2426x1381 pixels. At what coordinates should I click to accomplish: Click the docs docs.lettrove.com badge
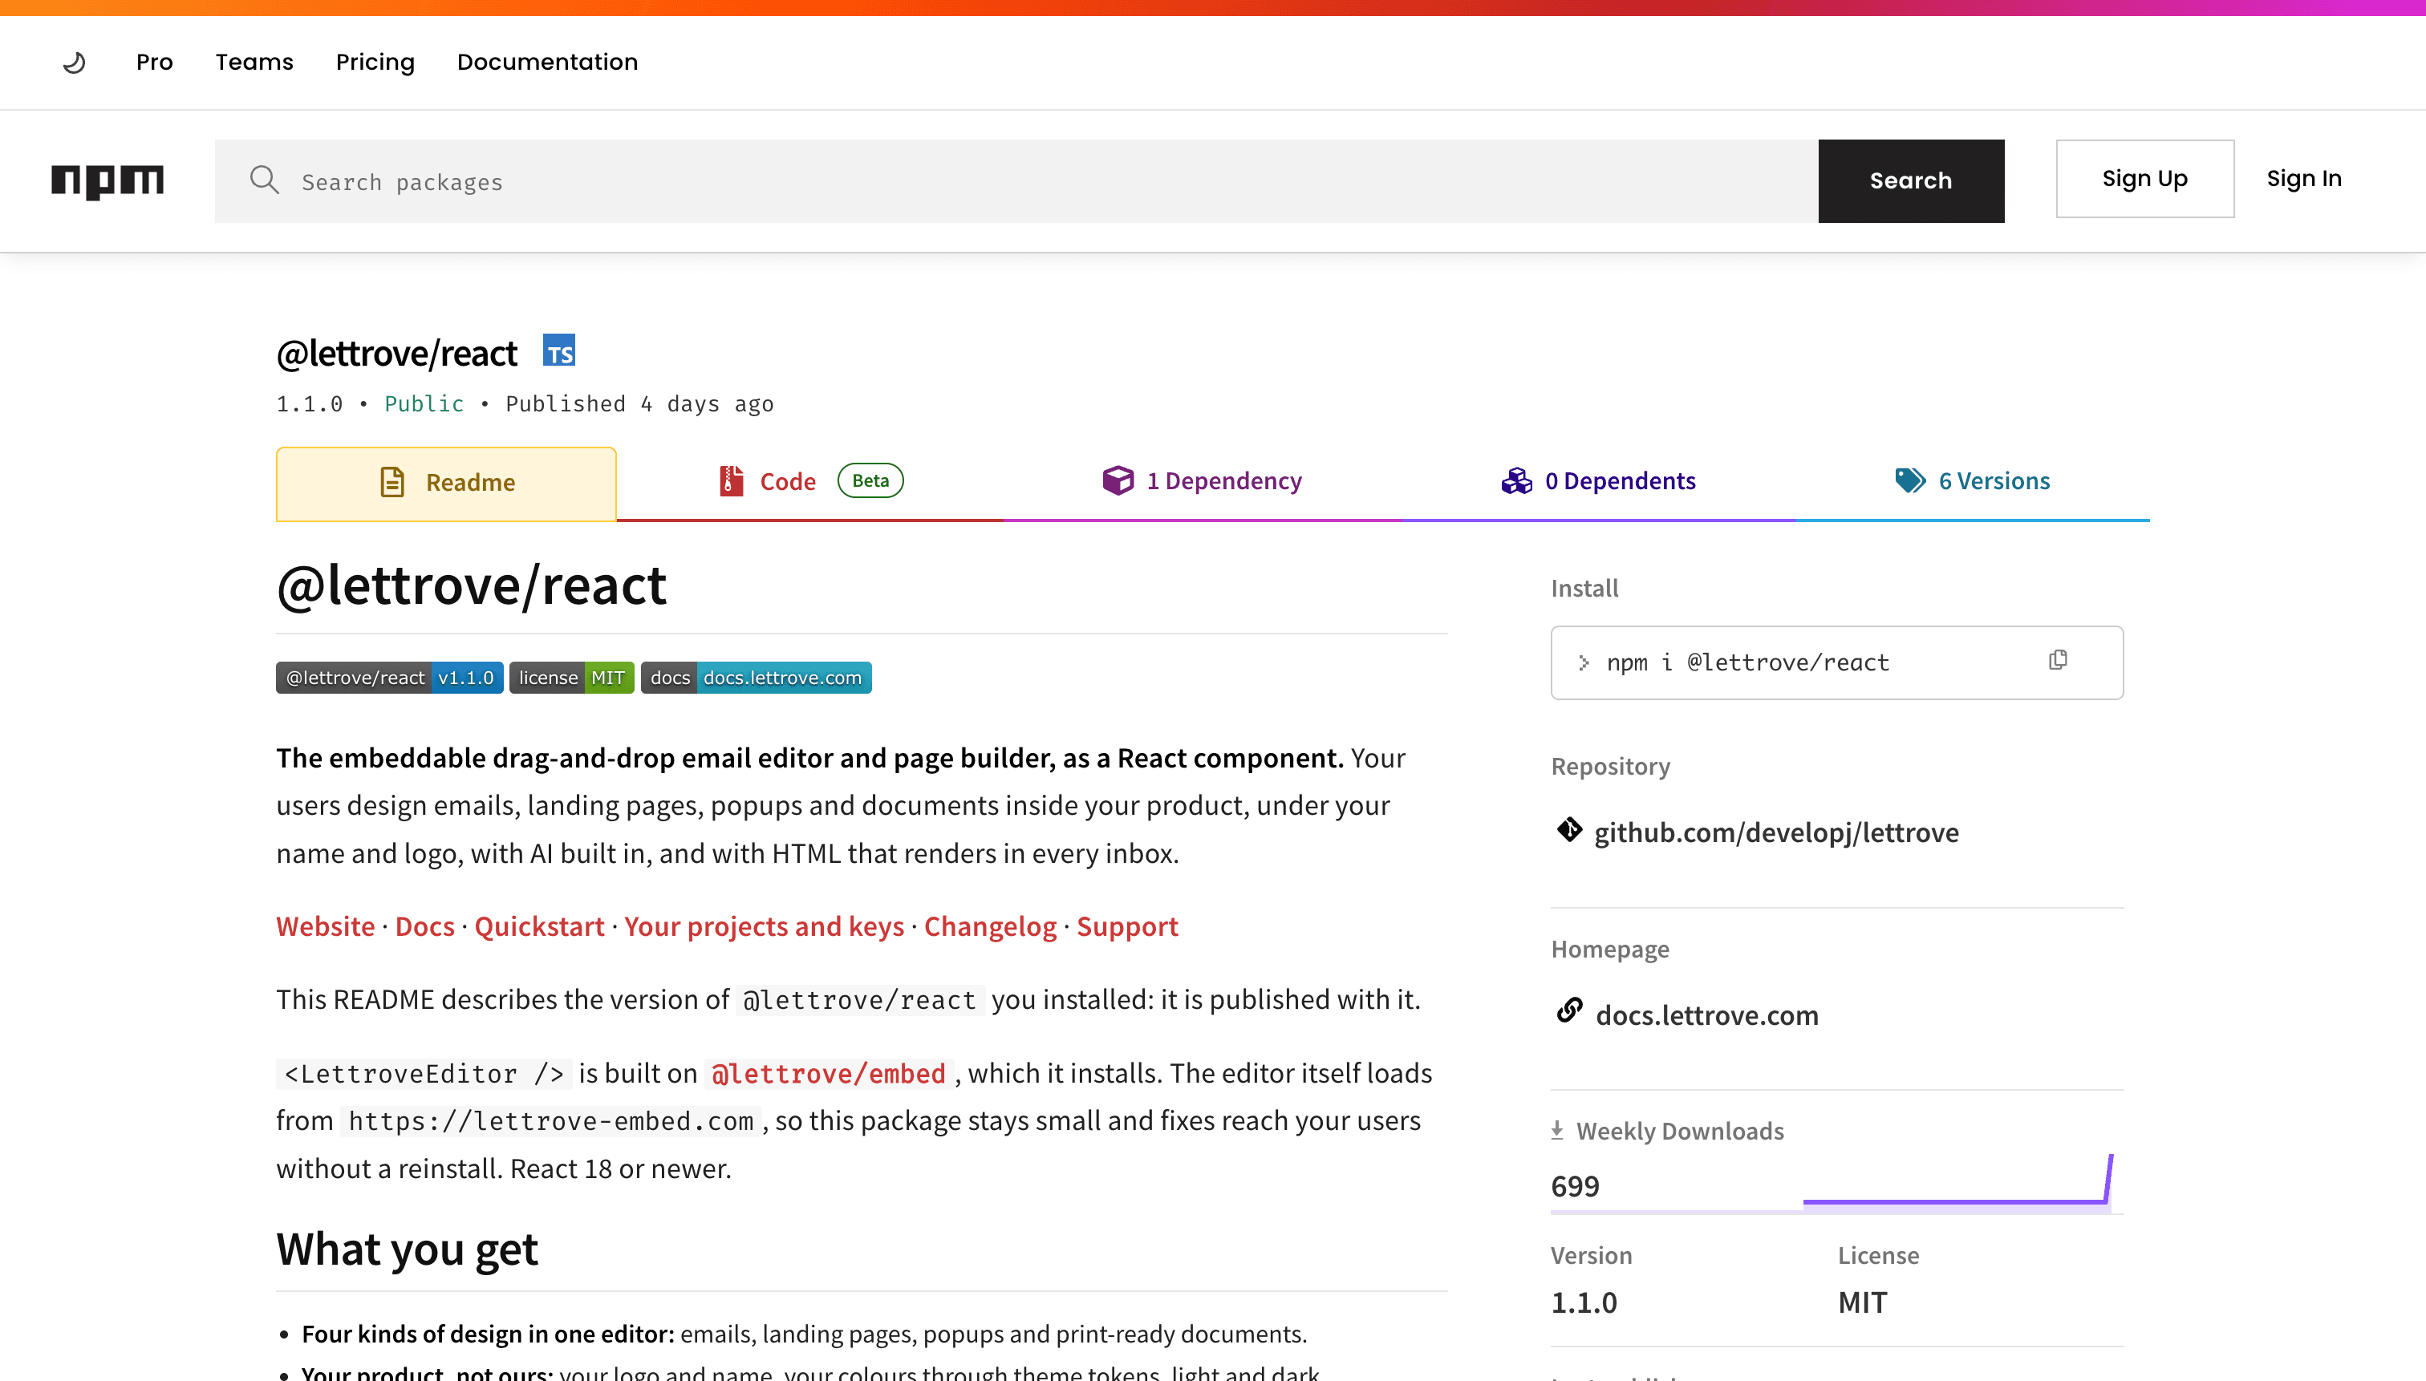757,677
